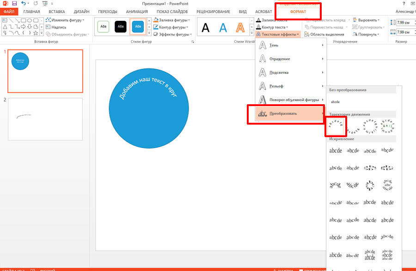Pick the warp with three stacked curved lines
This screenshot has width=416, height=271.
[387, 185]
